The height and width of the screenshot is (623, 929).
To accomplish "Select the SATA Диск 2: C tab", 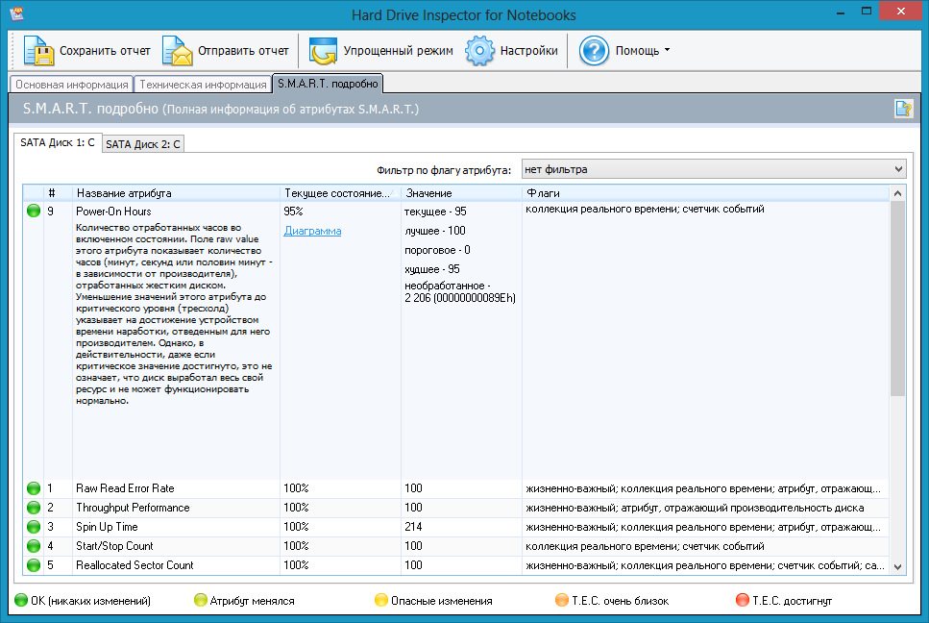I will (142, 144).
